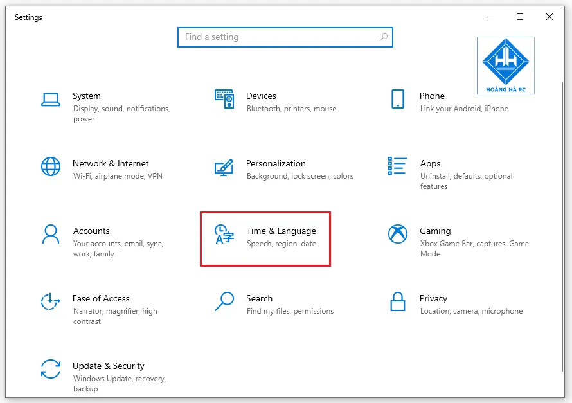Open the System settings icon
Image resolution: width=572 pixels, height=403 pixels.
51,99
